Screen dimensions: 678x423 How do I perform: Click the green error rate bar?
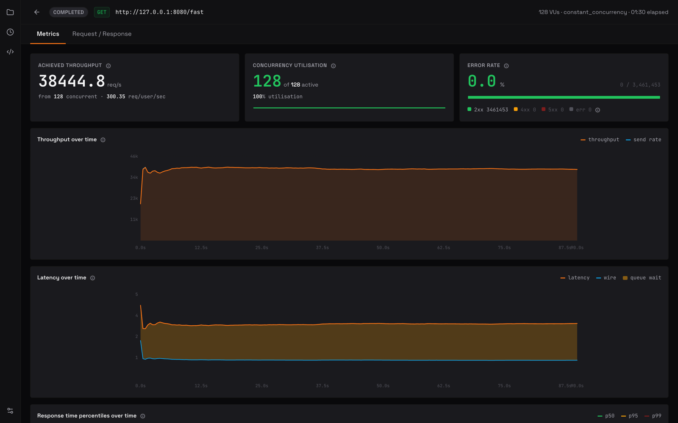(564, 97)
